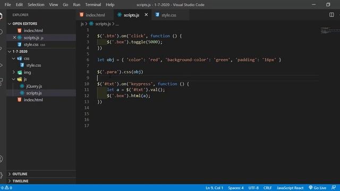Change language mode JavaScript React
Image resolution: width=340 pixels, height=191 pixels.
point(290,188)
